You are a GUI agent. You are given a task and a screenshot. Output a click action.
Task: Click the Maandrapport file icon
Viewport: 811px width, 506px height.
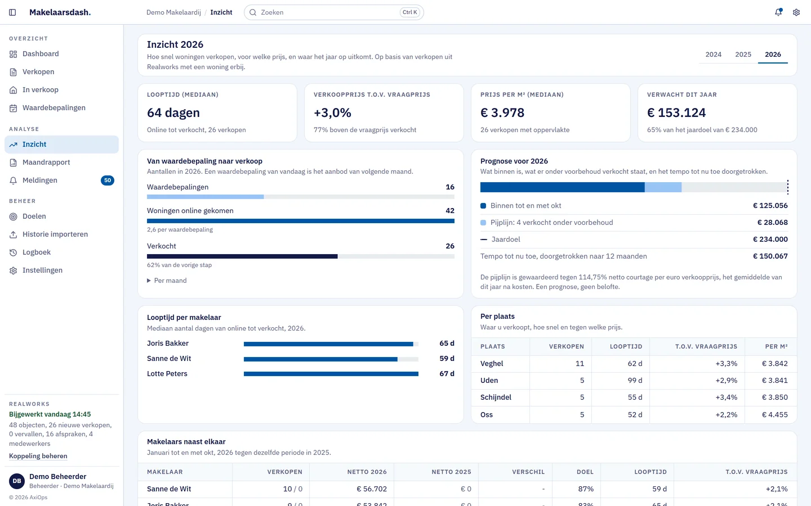coord(13,162)
